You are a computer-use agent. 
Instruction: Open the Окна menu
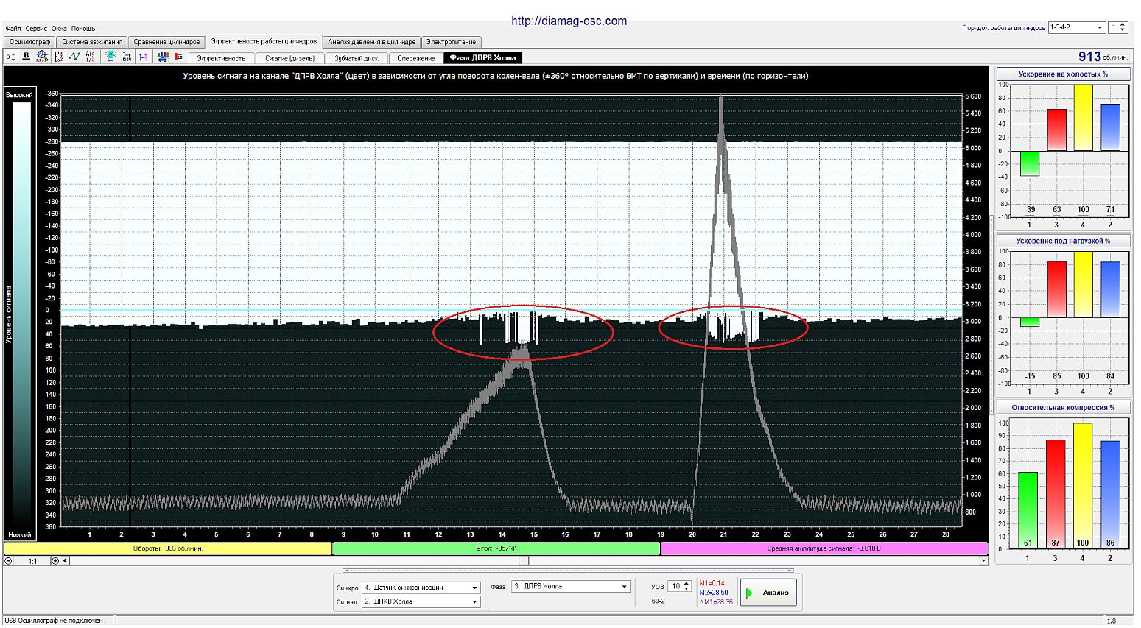click(59, 29)
